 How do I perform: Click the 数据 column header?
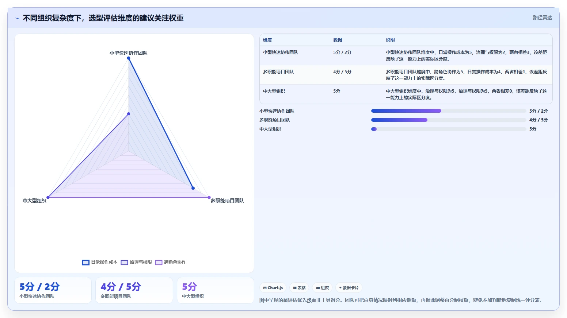[x=338, y=40]
